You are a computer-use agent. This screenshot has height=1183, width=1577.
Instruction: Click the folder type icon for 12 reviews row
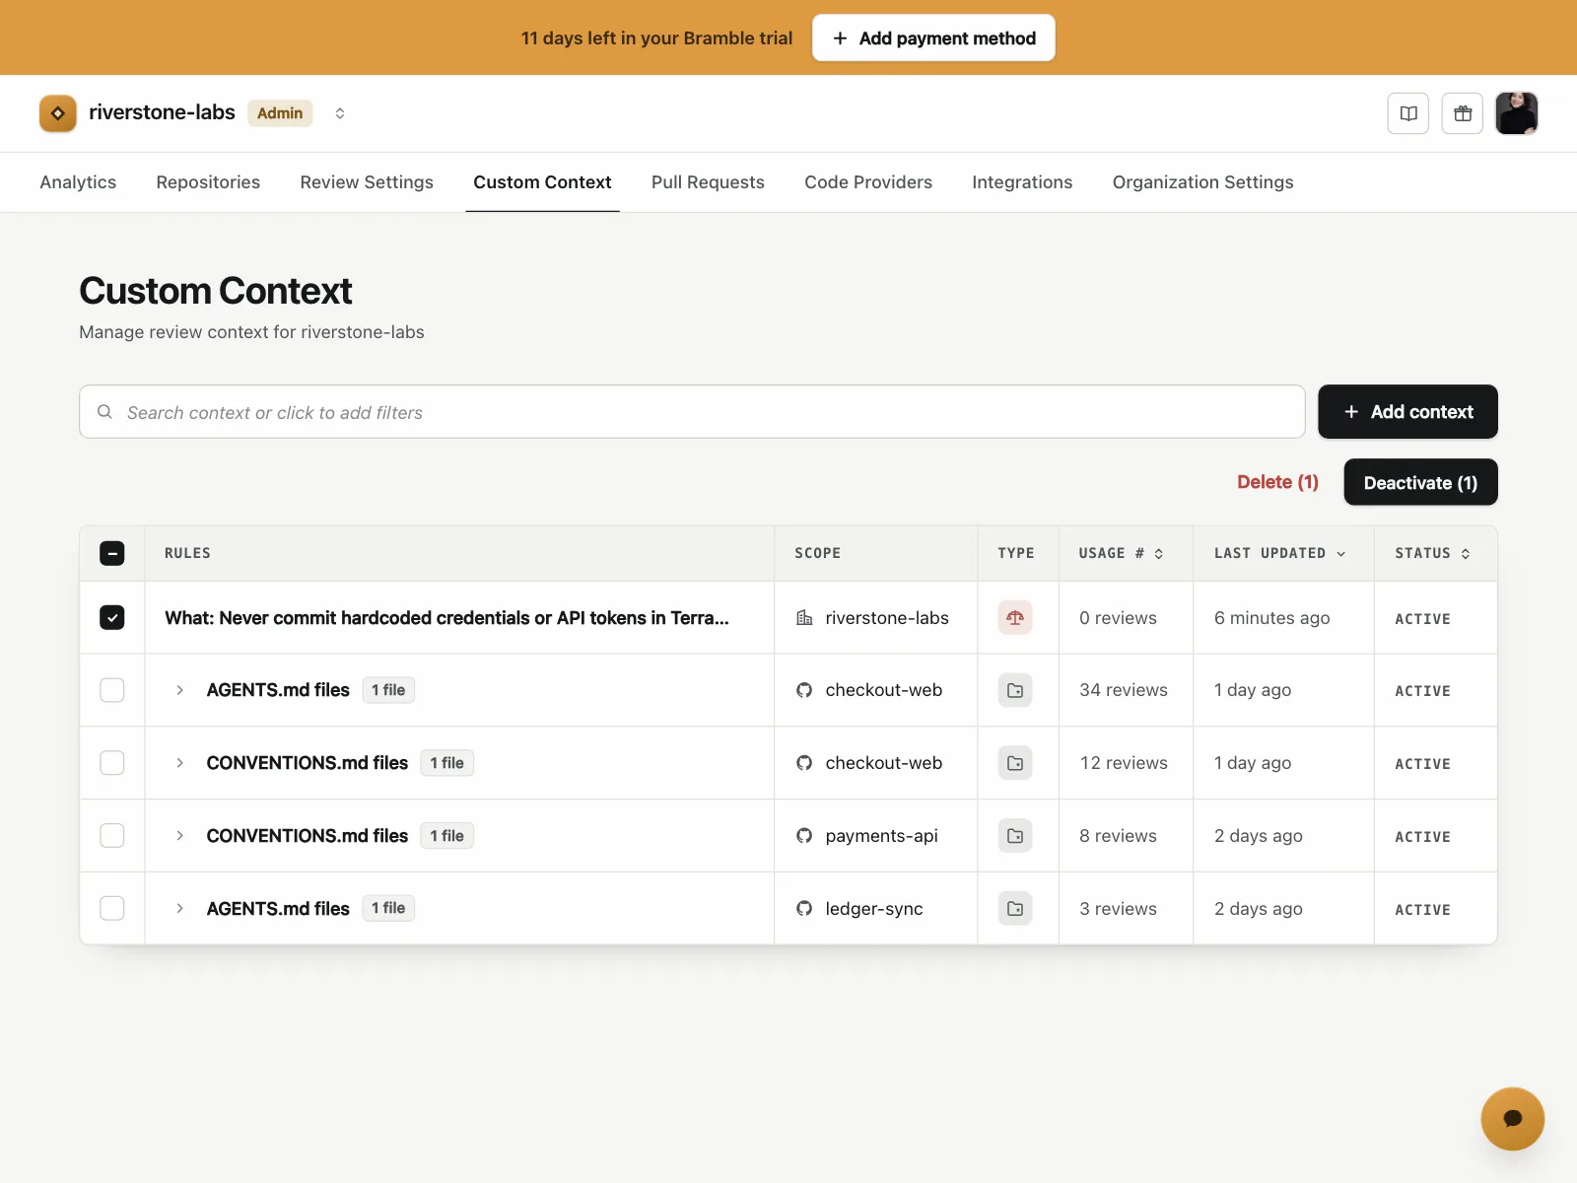(1015, 763)
